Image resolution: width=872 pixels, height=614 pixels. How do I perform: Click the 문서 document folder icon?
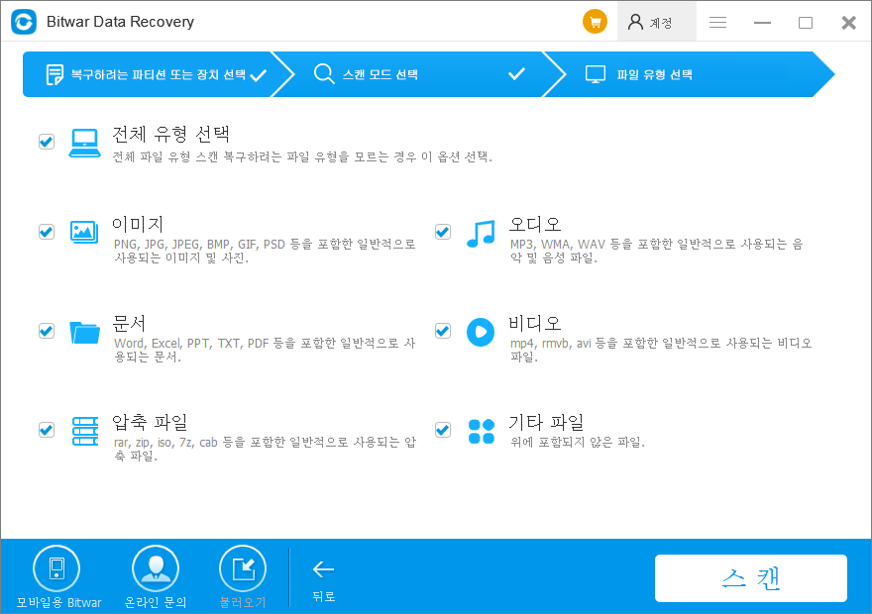click(85, 331)
